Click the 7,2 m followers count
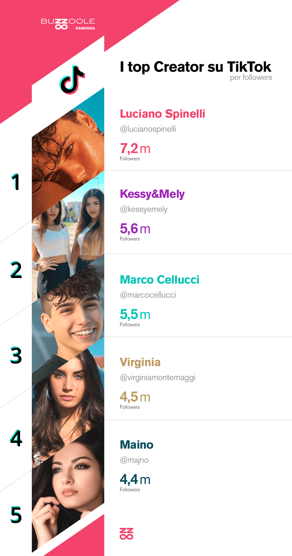 pyautogui.click(x=135, y=149)
